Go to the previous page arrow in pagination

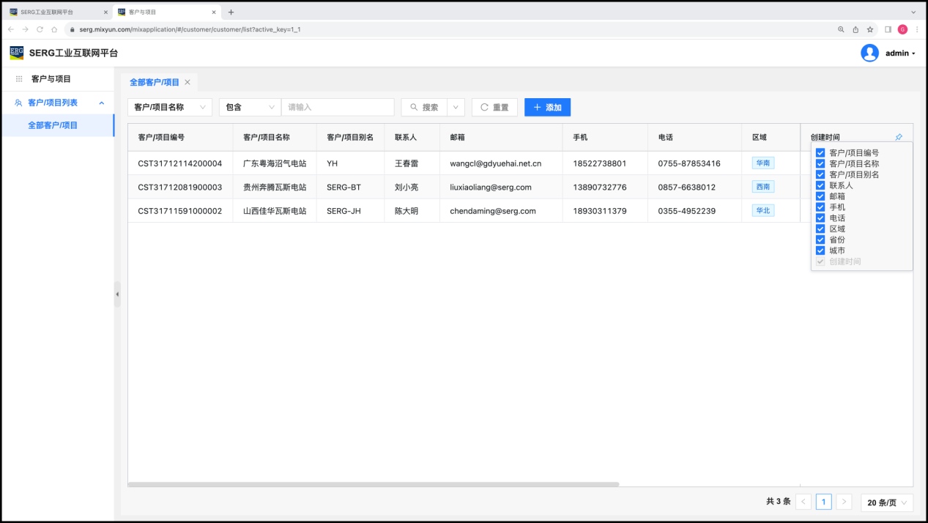coord(803,502)
